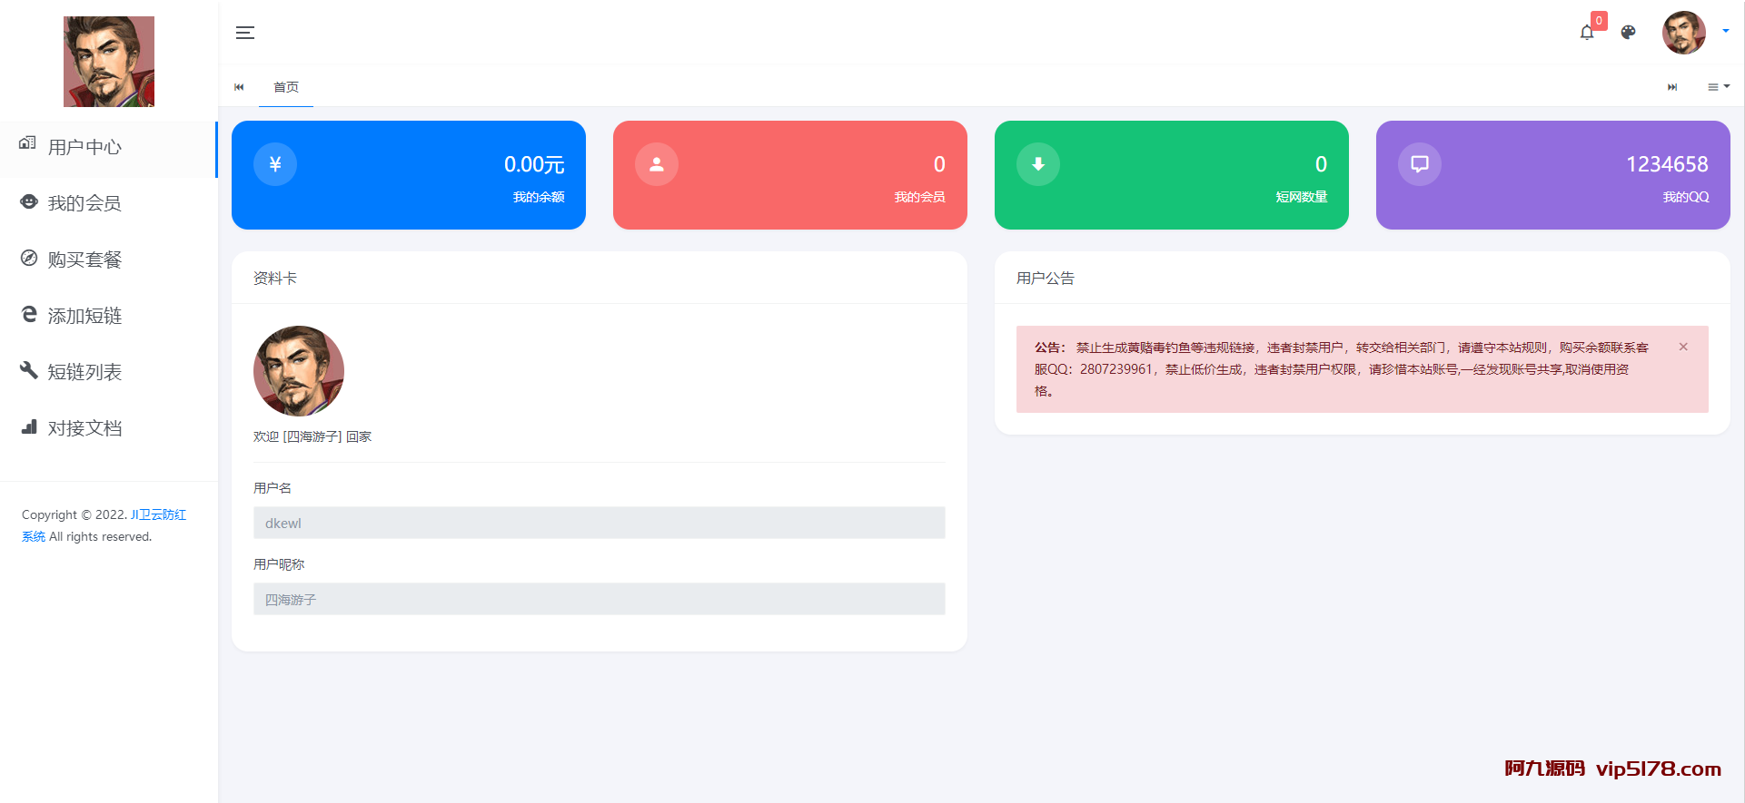Click the 添加短链 browser icon

[x=29, y=314]
